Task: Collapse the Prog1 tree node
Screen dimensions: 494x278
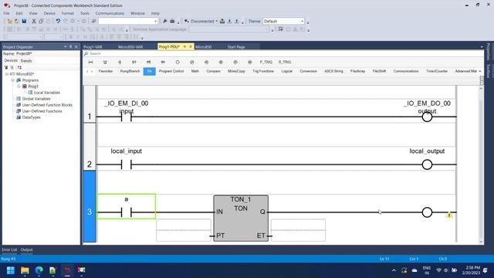Action: [19, 86]
